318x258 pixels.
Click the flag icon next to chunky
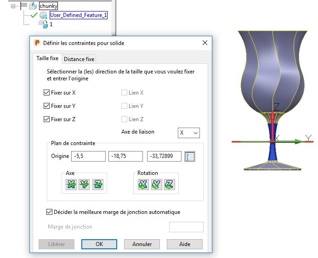tap(24, 6)
